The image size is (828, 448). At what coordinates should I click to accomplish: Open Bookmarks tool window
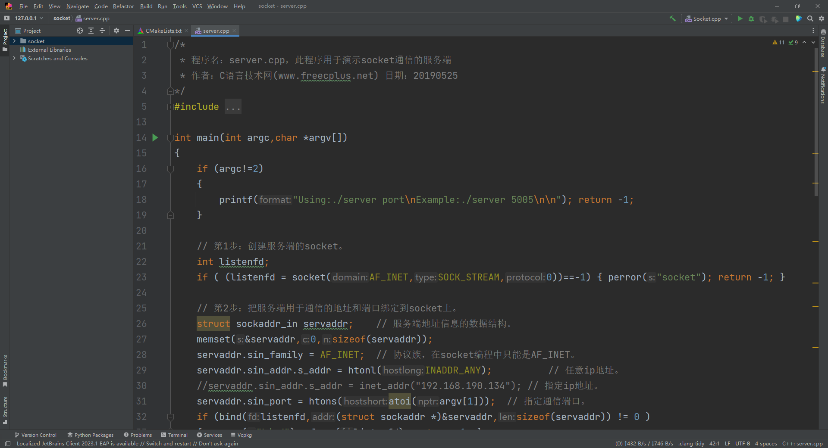point(5,370)
